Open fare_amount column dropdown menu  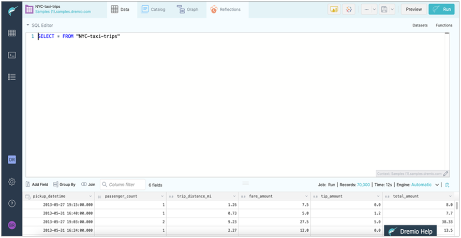point(306,196)
